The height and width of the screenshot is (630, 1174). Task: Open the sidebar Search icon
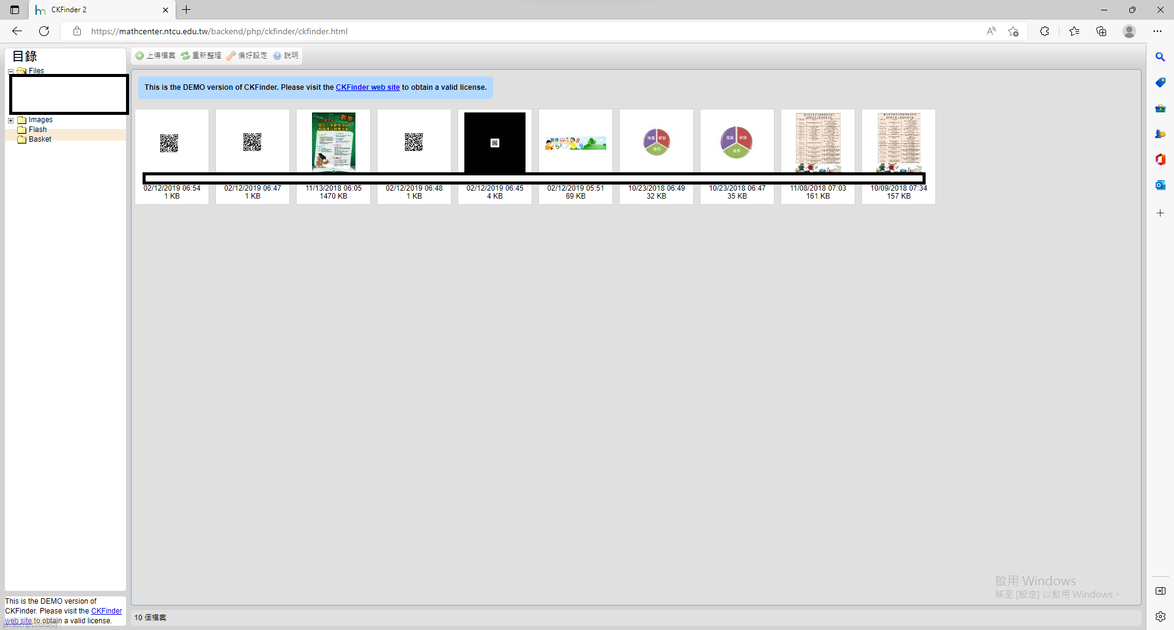tap(1160, 57)
